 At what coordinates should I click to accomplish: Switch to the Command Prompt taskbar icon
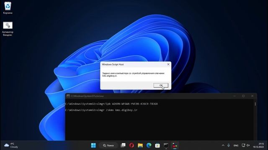(x=166, y=145)
